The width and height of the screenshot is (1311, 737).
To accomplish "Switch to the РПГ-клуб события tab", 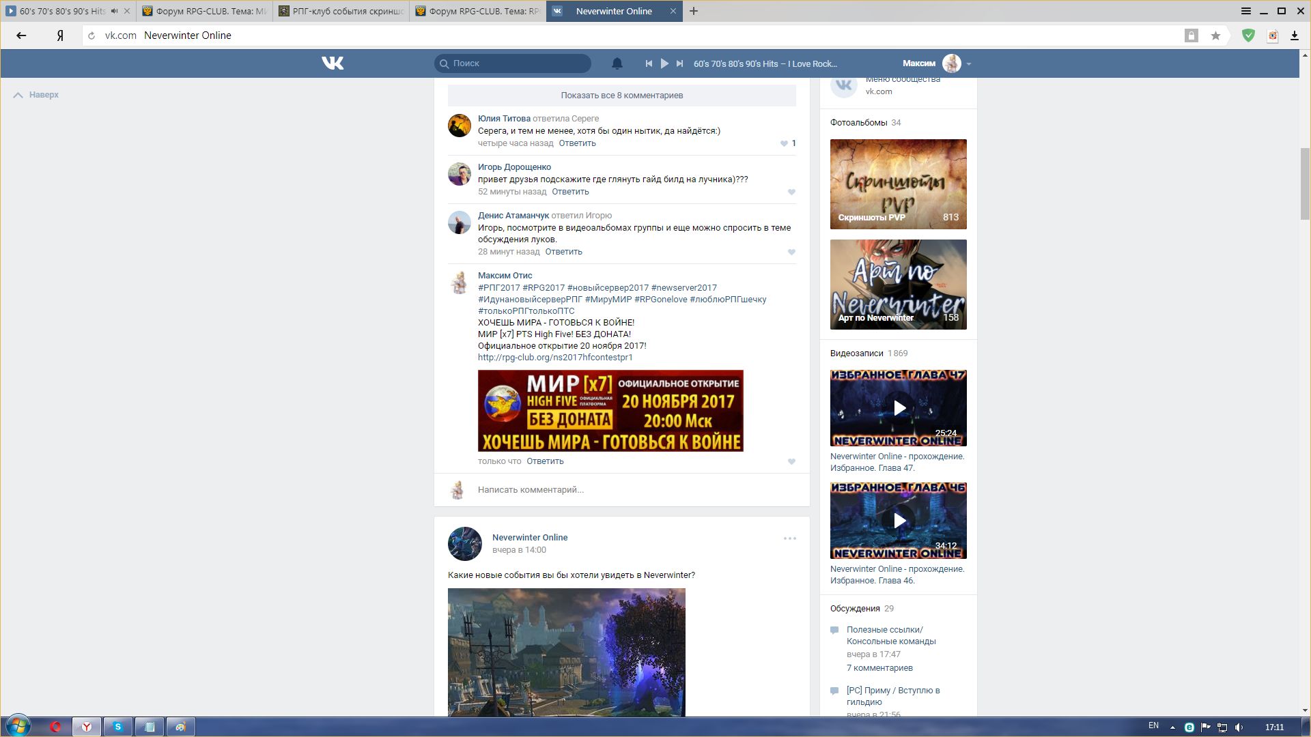I will (x=341, y=11).
